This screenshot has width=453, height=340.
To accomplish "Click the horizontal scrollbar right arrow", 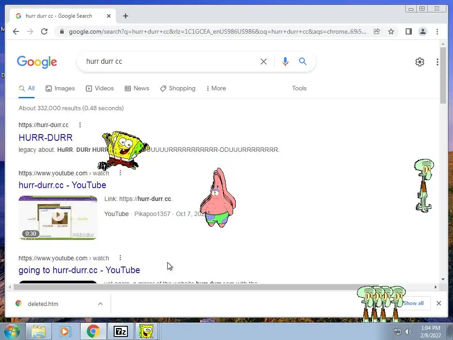I will pyautogui.click(x=436, y=287).
